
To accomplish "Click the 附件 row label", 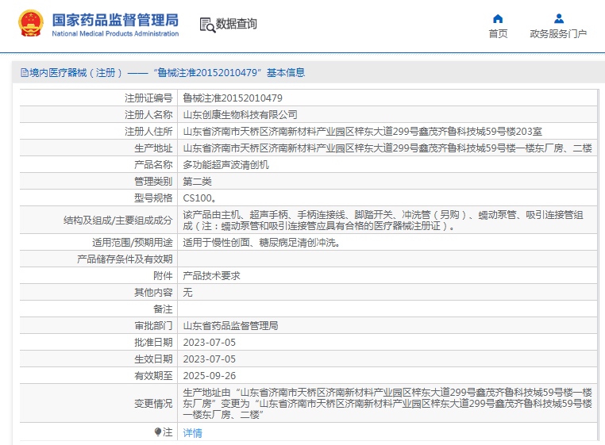I will coord(163,276).
